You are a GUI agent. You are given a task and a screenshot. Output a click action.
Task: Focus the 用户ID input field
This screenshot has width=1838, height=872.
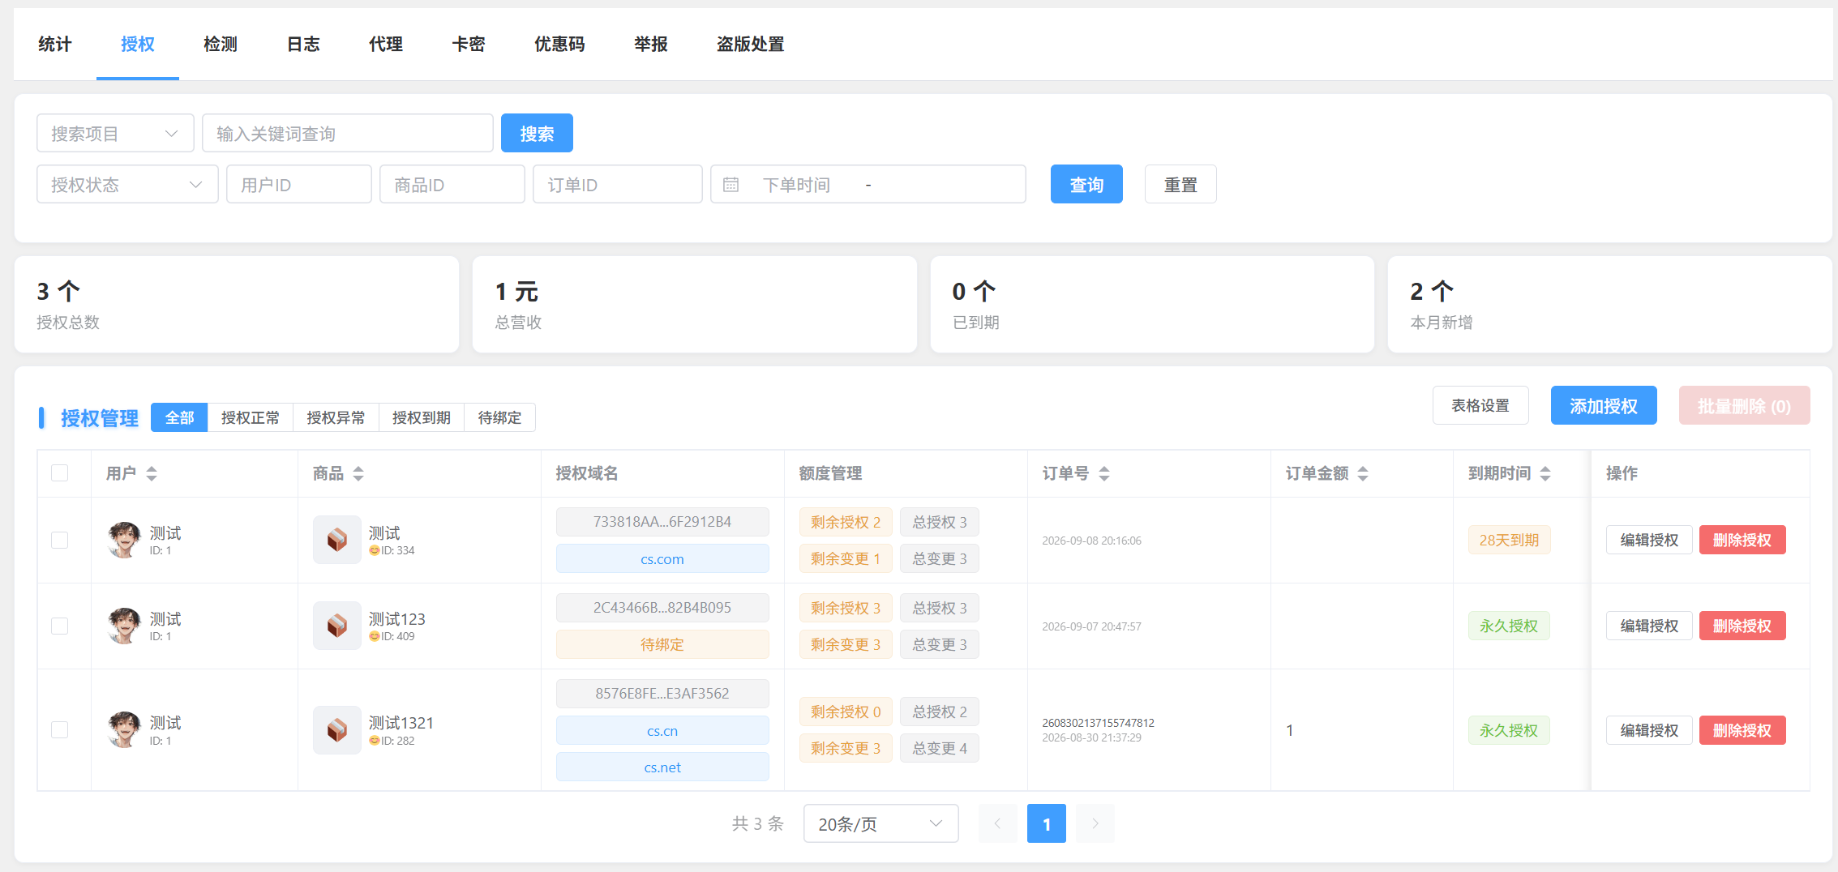click(299, 184)
